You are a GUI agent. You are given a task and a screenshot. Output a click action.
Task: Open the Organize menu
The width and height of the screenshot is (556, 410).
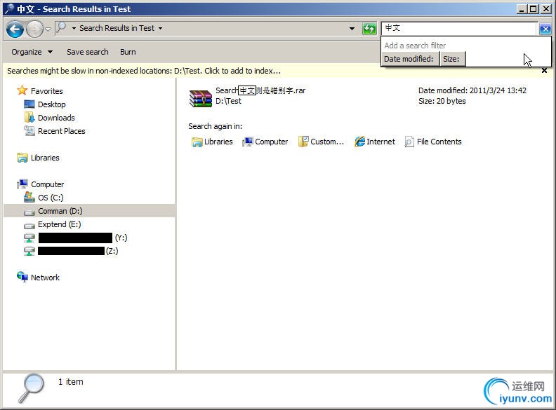pyautogui.click(x=32, y=52)
